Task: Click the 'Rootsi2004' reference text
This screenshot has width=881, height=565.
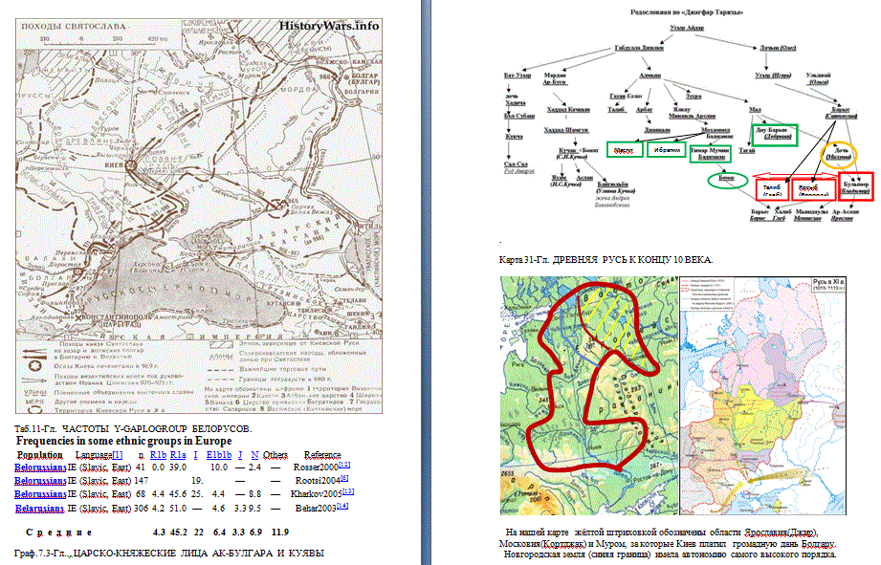Action: click(318, 481)
